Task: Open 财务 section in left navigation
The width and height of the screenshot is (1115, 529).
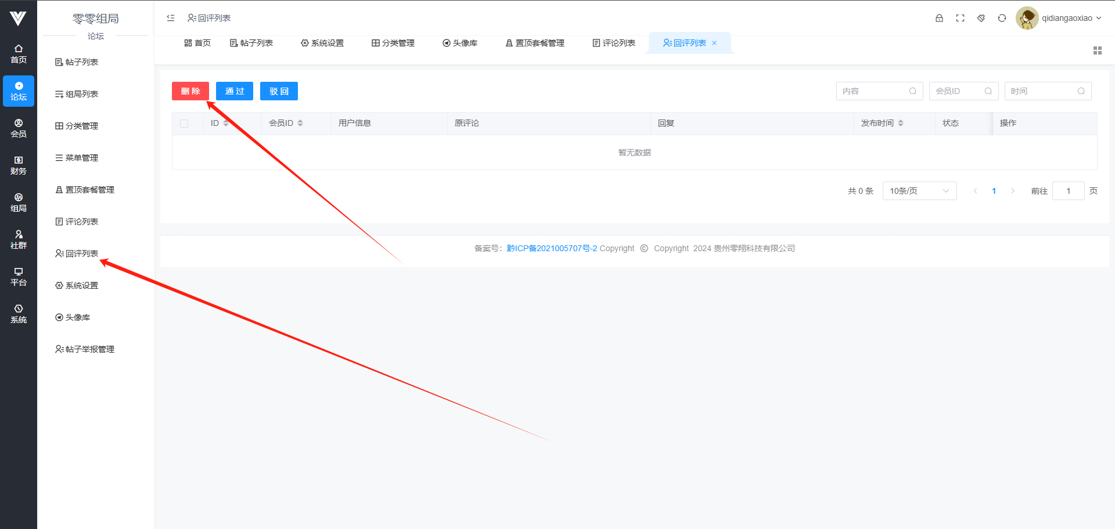Action: click(19, 165)
